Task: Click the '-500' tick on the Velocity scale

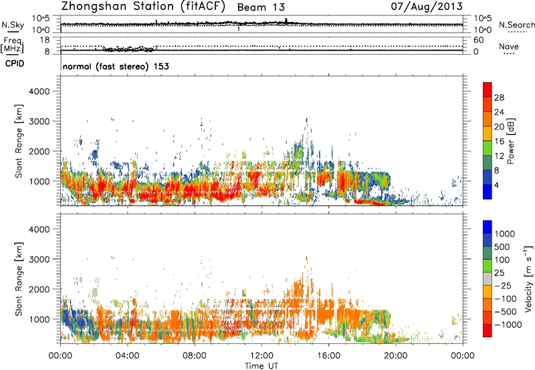Action: (506, 312)
